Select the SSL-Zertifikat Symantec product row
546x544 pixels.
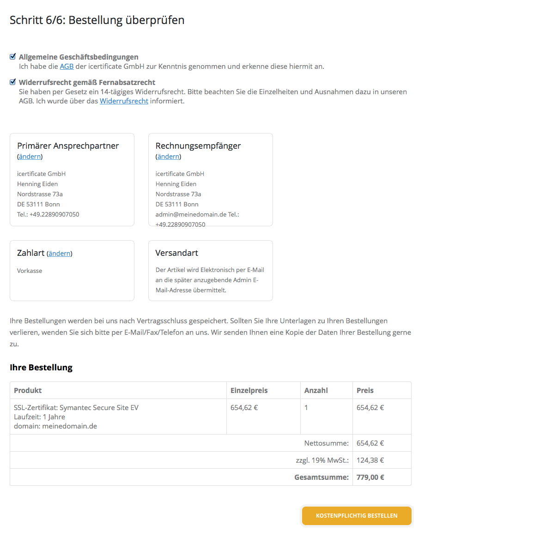click(x=76, y=417)
